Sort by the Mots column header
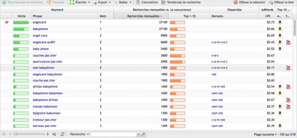The image size is (297, 138). pos(106,16)
